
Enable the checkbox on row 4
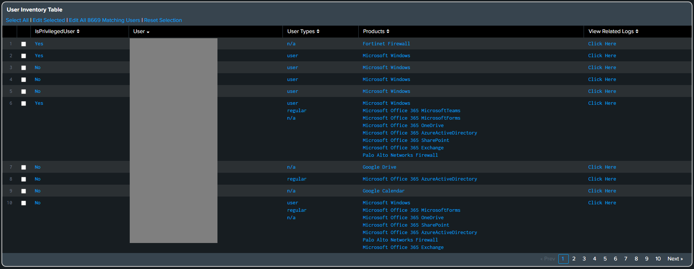24,80
